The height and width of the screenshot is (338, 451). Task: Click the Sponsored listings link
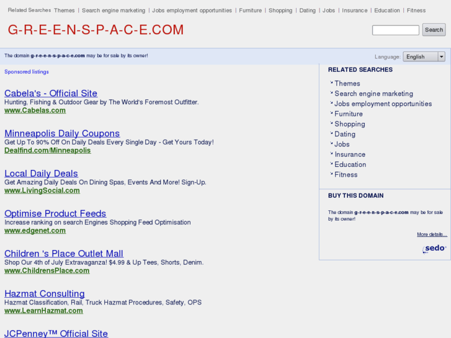(x=27, y=71)
